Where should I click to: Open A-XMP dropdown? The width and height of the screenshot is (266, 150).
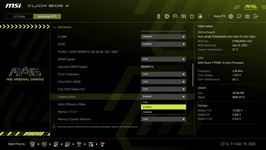coord(164,36)
